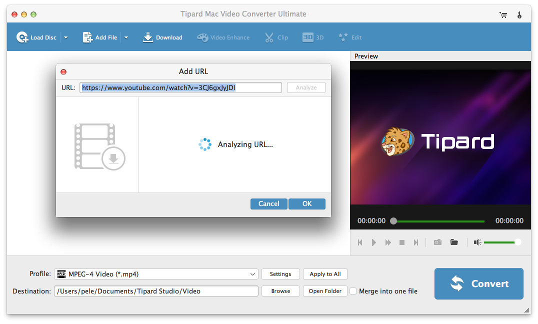Click the URL input field
This screenshot has height=324, width=538.
[x=180, y=87]
